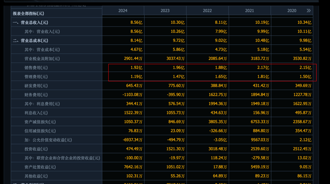Click 2024 tax value 2901.44万
This screenshot has width=330, height=184.
tap(133, 58)
